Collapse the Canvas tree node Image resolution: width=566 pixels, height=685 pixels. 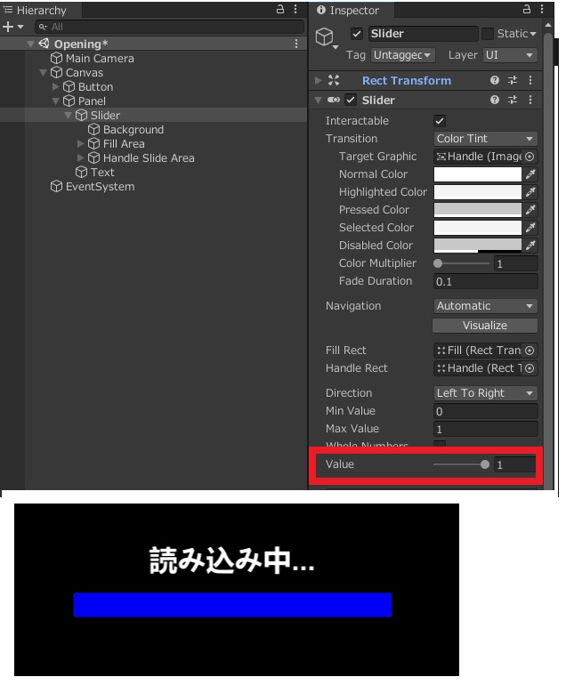pyautogui.click(x=43, y=73)
